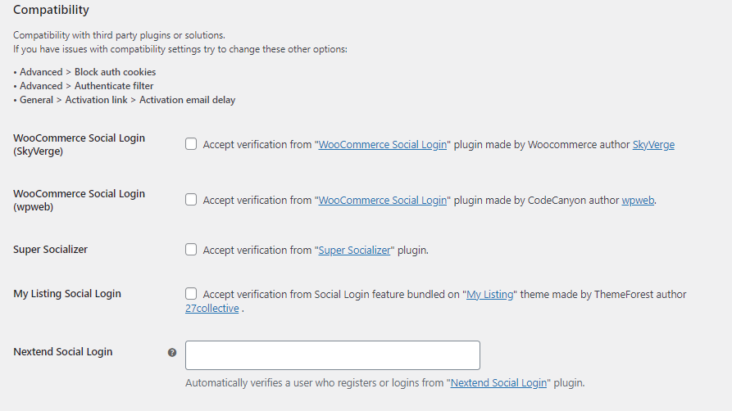The height and width of the screenshot is (411, 732).
Task: Click the My Listing Social Login label
Action: click(67, 293)
